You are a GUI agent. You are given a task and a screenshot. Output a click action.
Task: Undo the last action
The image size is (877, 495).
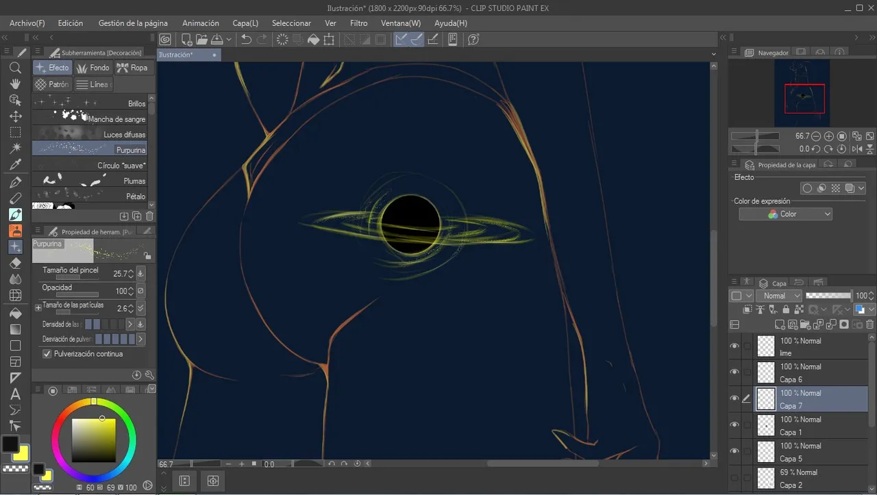(x=247, y=40)
